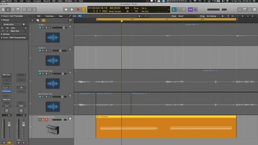This screenshot has height=145, width=258.
Task: Click the piano instrument icon on TEST Channel Strip
Action: (x=53, y=130)
